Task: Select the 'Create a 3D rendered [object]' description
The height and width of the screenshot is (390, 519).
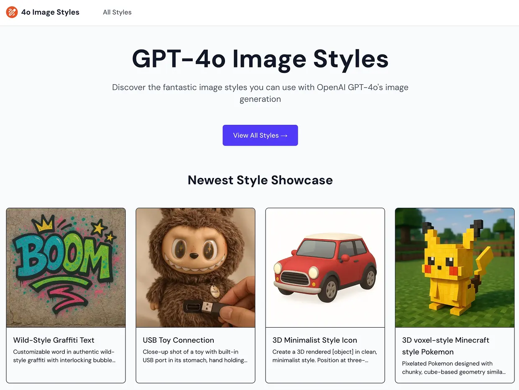Action: (x=325, y=356)
